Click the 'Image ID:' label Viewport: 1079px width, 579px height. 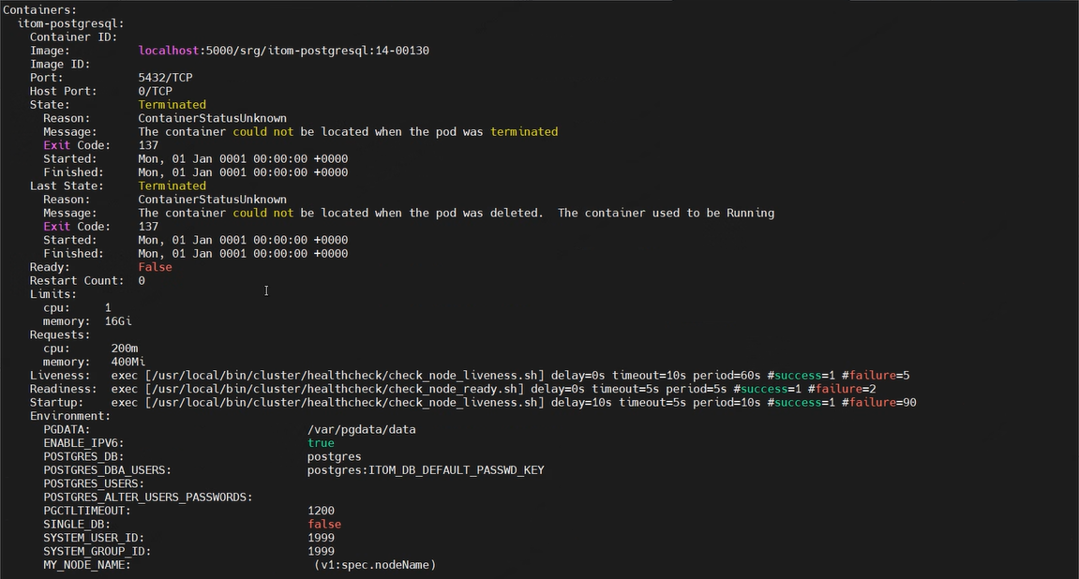(60, 64)
